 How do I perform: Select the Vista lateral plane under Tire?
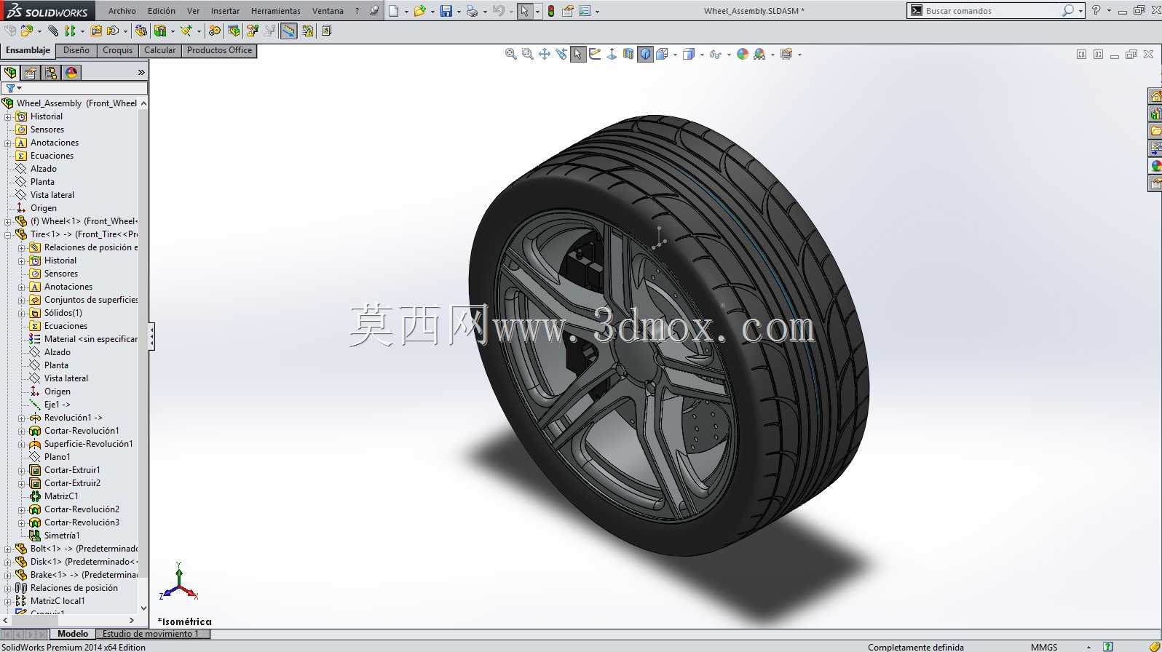(66, 378)
